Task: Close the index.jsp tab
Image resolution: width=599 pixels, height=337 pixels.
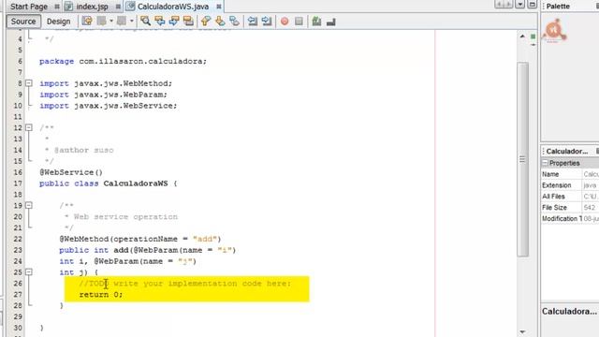Action: click(x=118, y=7)
